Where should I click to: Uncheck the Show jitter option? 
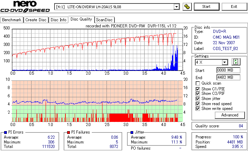click(x=198, y=99)
